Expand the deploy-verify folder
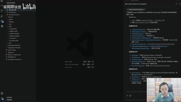This screenshot has width=181, height=102. [8, 31]
